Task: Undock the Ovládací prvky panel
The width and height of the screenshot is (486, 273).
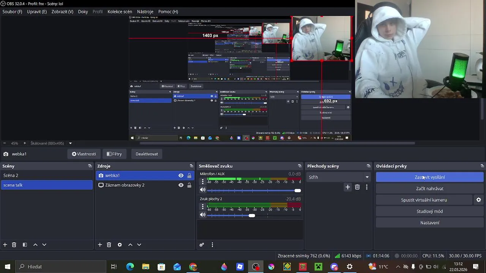Action: (x=482, y=166)
